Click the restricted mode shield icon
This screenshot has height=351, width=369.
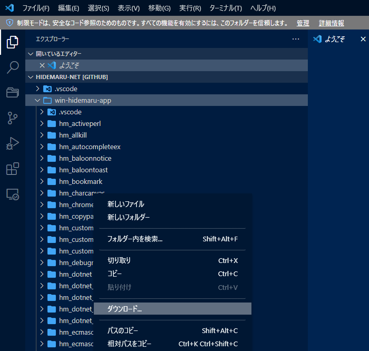tap(9, 23)
